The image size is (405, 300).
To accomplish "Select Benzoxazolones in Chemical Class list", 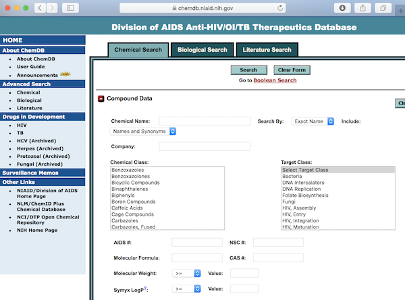I will 167,177.
